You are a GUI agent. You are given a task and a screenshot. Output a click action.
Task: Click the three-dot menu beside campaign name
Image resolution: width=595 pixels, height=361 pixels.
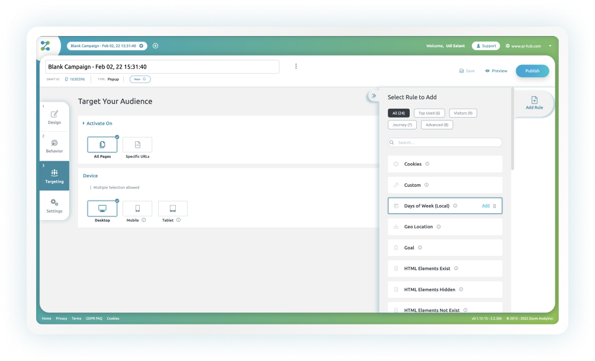pos(296,66)
